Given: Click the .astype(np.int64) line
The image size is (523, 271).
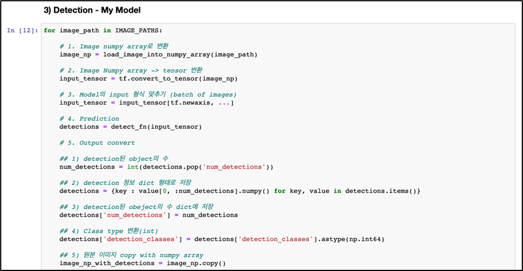Looking at the screenshot, I should (x=222, y=240).
